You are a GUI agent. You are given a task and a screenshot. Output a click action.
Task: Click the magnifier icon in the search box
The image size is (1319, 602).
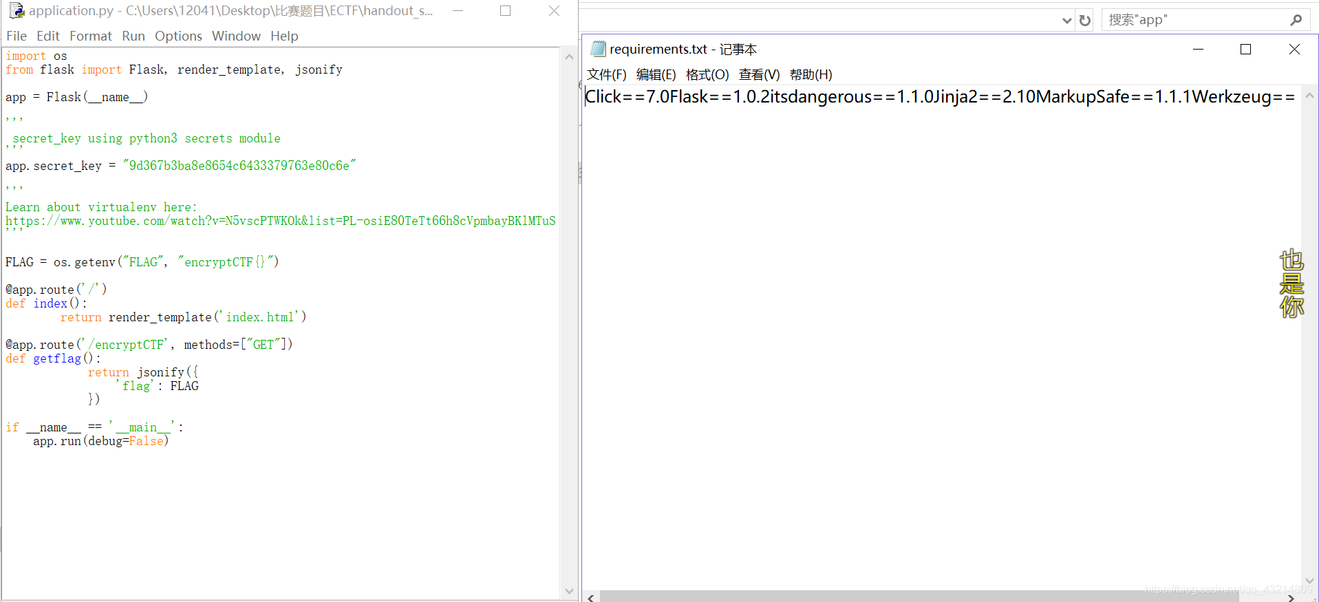tap(1296, 20)
